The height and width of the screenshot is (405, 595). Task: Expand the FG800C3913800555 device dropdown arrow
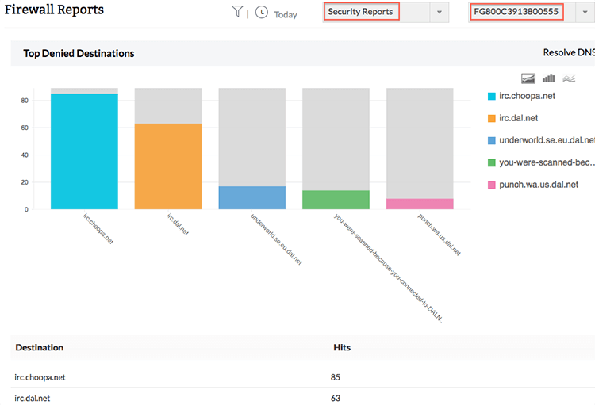584,13
